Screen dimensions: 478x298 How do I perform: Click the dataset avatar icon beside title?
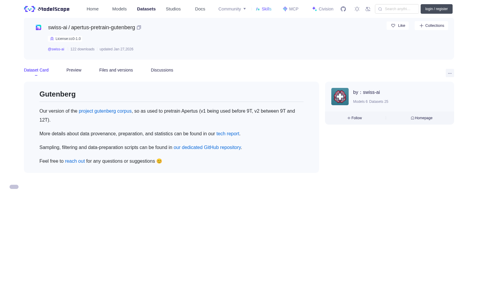tap(39, 27)
